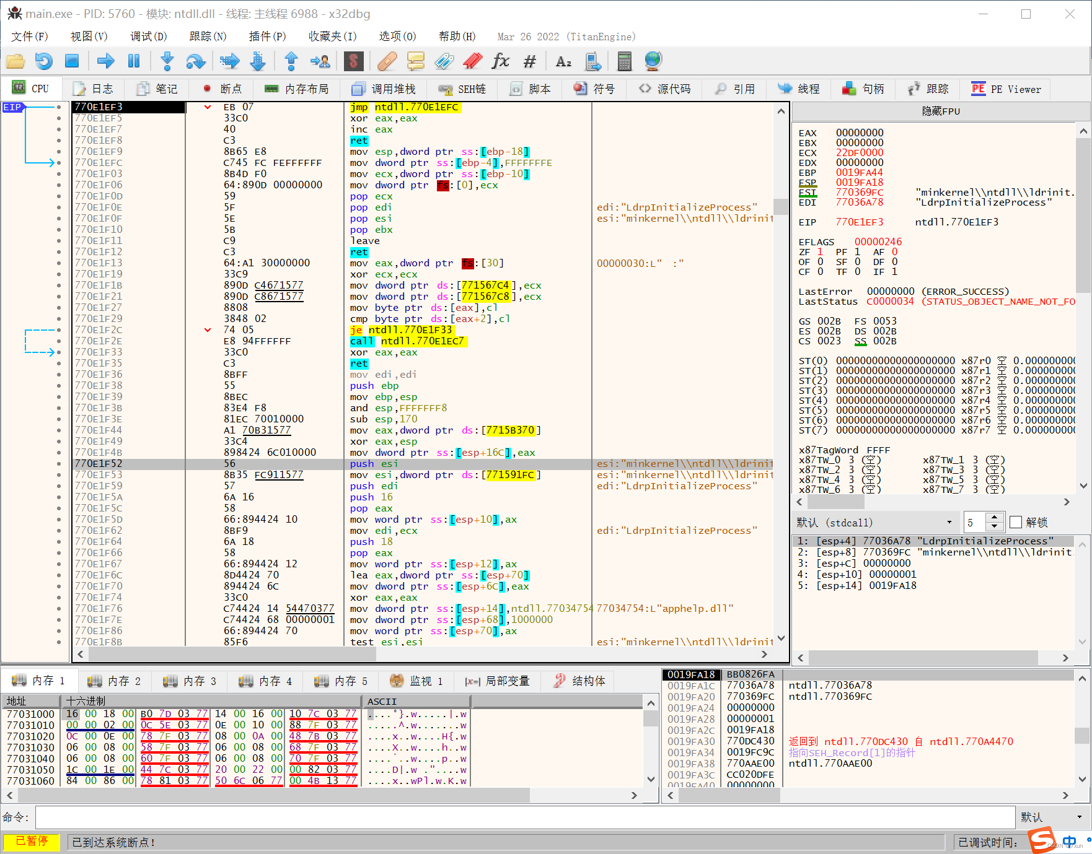Click the memory dump address column header
The image size is (1092, 854).
coord(31,701)
